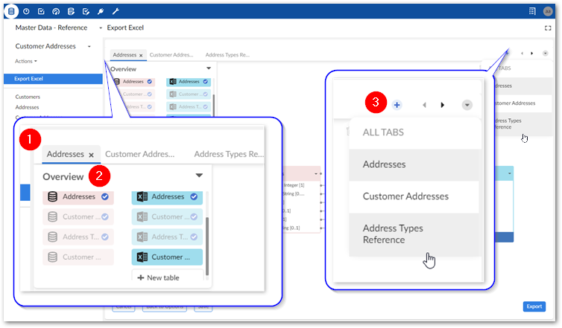Click the user avatar in top-right corner
The width and height of the screenshot is (562, 328).
pos(548,11)
